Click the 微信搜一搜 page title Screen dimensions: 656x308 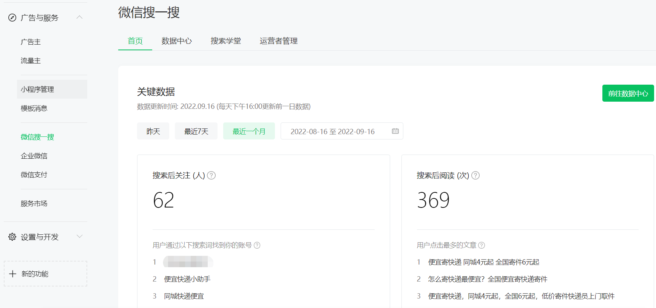coord(149,12)
